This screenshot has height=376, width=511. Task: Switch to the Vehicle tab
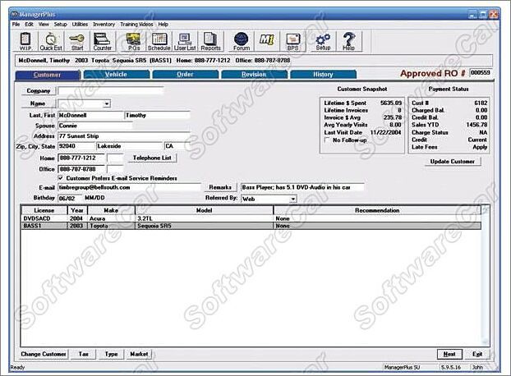tap(117, 75)
